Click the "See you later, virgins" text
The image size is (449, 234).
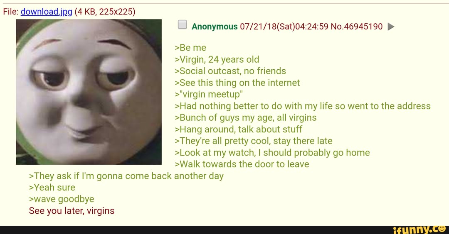[x=72, y=211]
